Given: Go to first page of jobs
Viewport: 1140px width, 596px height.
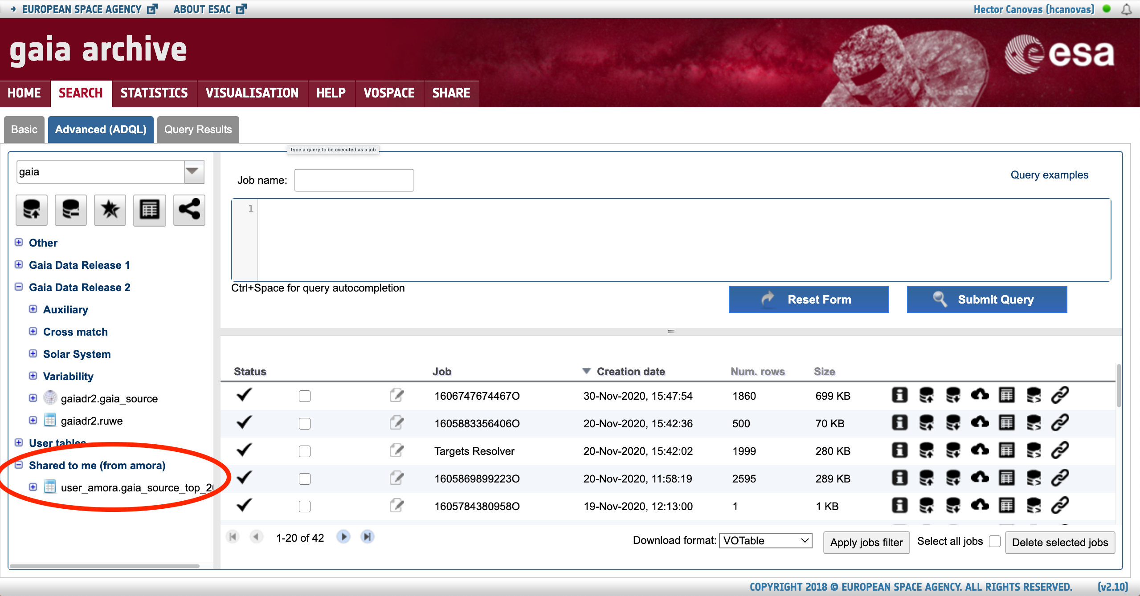Looking at the screenshot, I should tap(233, 537).
